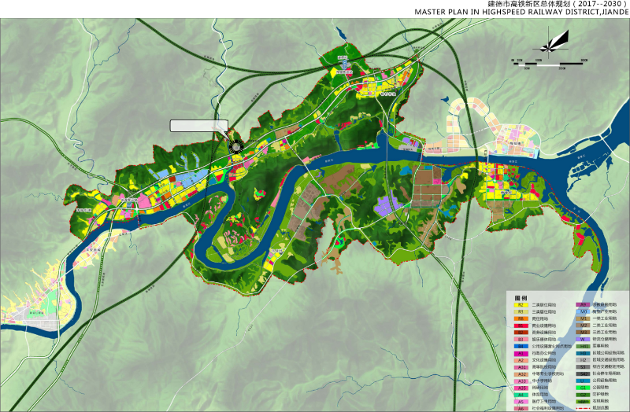
Task: Click the G1 bright green legend swatch
Action: [583, 388]
